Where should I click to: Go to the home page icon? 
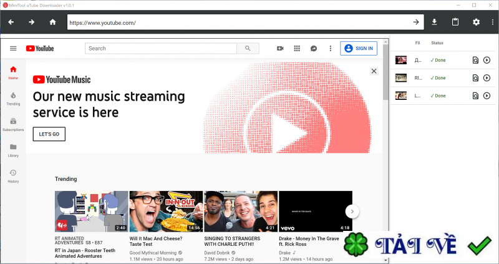[x=52, y=22]
